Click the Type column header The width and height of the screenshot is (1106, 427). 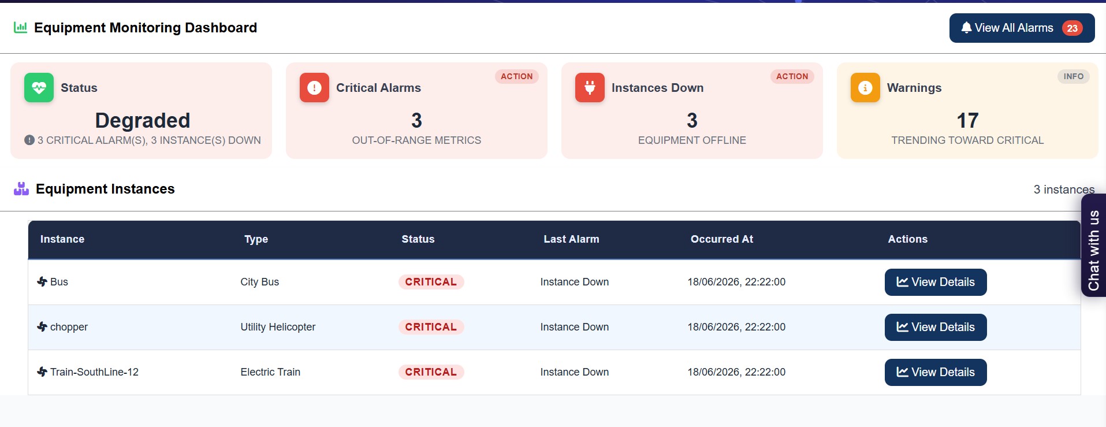point(256,239)
